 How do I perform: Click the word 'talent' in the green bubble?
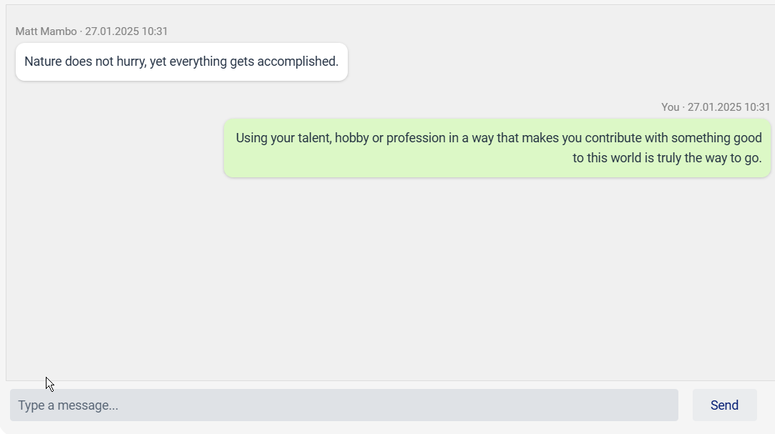(x=311, y=138)
